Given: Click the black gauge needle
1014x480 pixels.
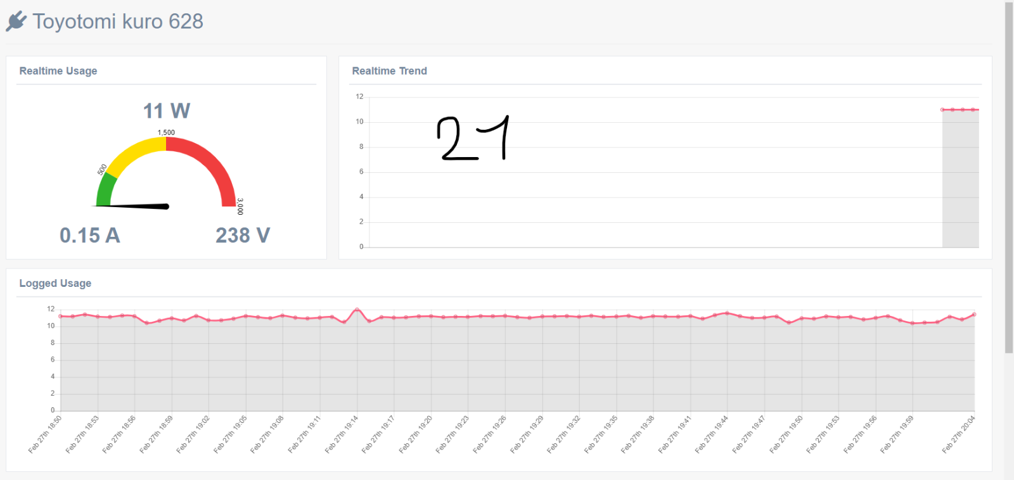Looking at the screenshot, I should [x=133, y=206].
